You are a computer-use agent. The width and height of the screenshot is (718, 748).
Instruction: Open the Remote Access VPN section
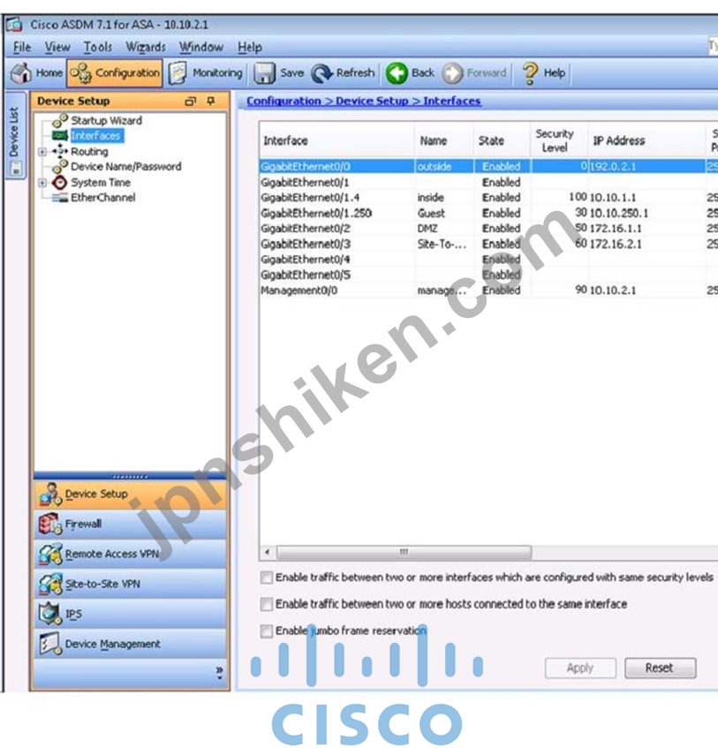click(130, 554)
